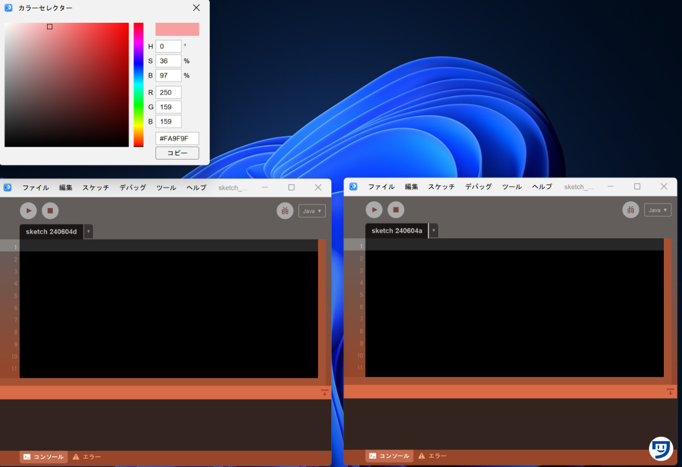Click the pink color preview swatch
The height and width of the screenshot is (467, 682).
coord(177,29)
